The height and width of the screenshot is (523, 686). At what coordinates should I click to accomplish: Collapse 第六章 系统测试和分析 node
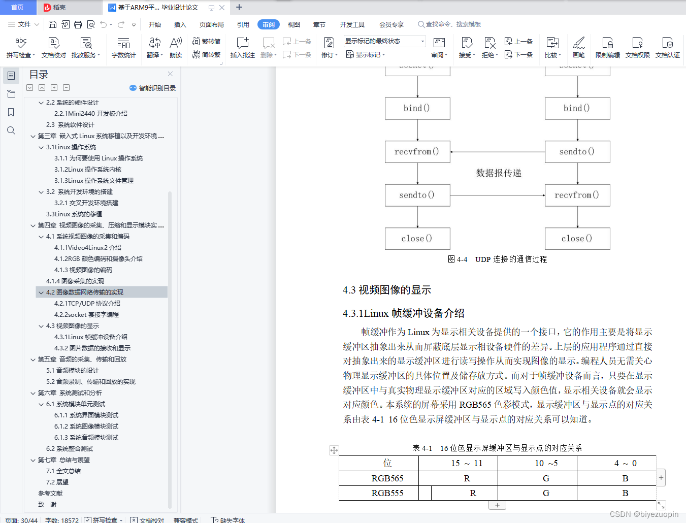click(33, 393)
